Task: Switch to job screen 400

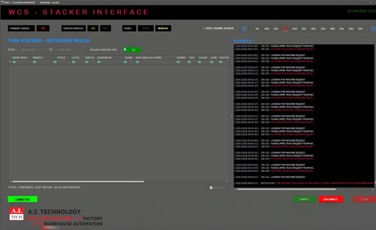Action: (332, 29)
